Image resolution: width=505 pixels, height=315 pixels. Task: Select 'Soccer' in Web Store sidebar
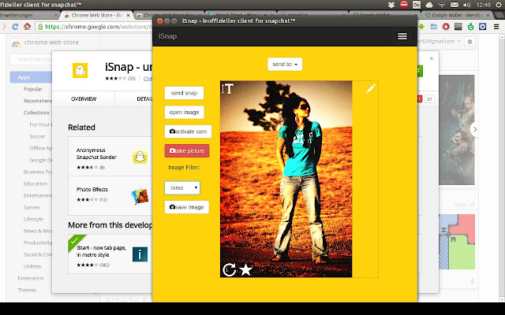click(37, 136)
